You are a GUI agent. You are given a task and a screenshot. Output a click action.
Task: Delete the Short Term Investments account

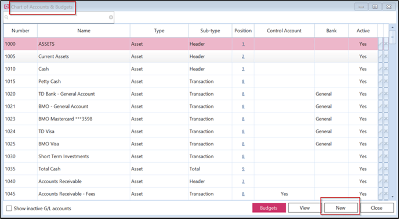pyautogui.click(x=386, y=156)
